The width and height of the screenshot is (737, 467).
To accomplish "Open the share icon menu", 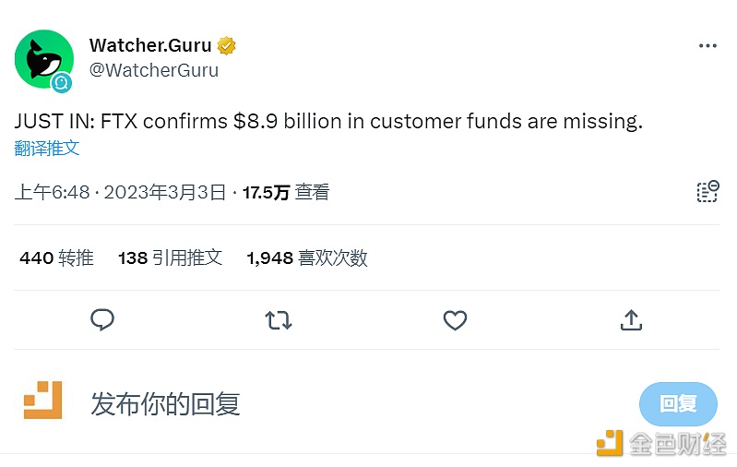I will tap(631, 319).
